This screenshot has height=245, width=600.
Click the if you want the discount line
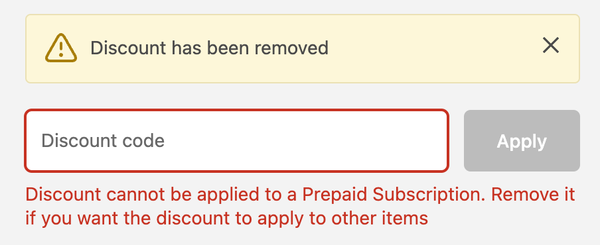tap(226, 219)
